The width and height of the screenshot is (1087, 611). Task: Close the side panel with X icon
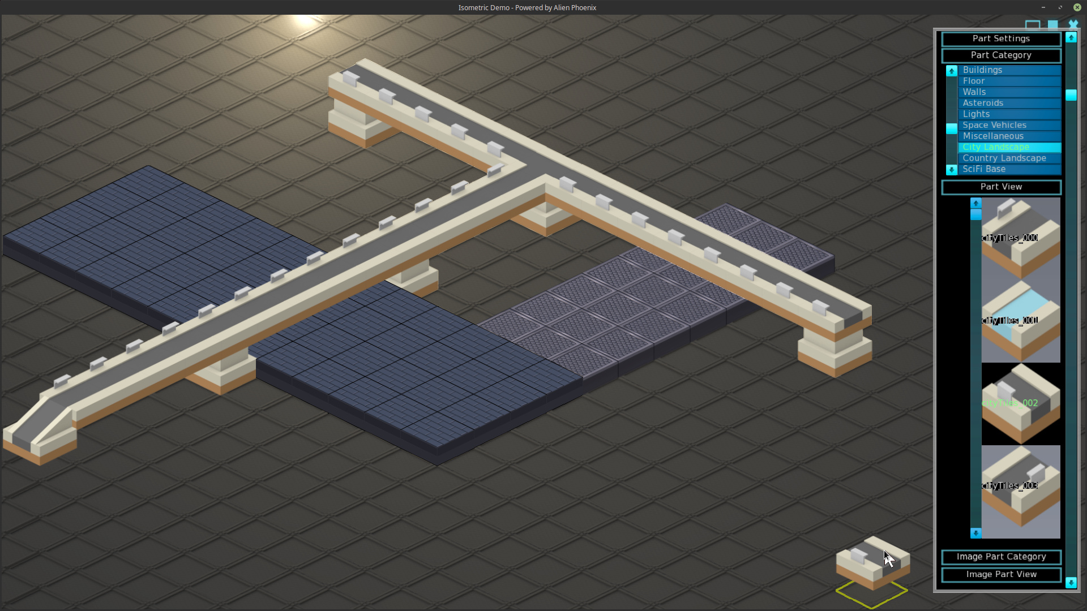click(1073, 24)
